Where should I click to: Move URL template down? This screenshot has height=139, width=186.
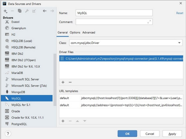[85, 121]
